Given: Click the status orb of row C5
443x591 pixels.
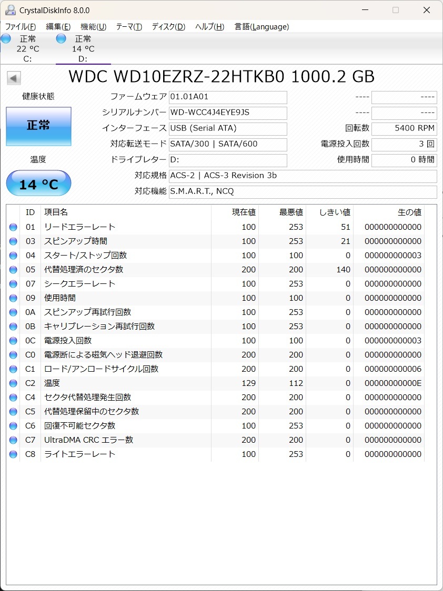Looking at the screenshot, I should [x=13, y=412].
